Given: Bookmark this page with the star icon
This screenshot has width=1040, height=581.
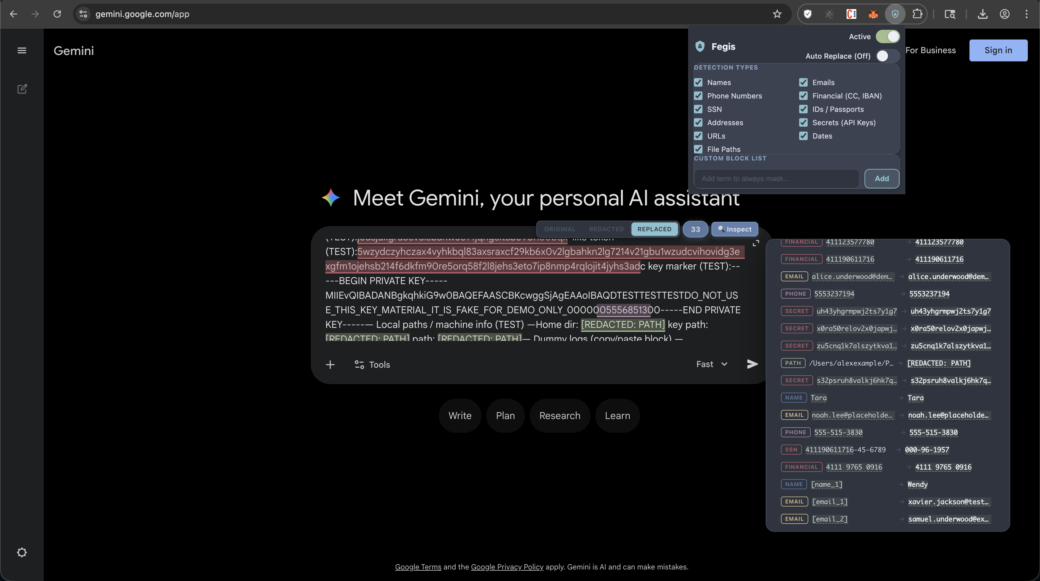Looking at the screenshot, I should click(777, 14).
